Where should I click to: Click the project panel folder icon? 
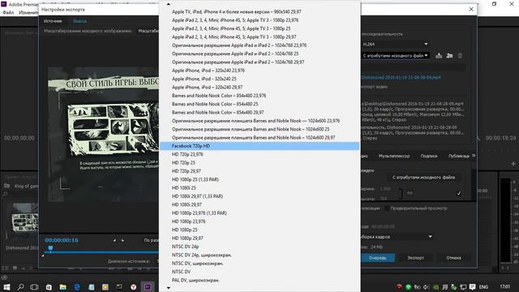tap(6, 186)
